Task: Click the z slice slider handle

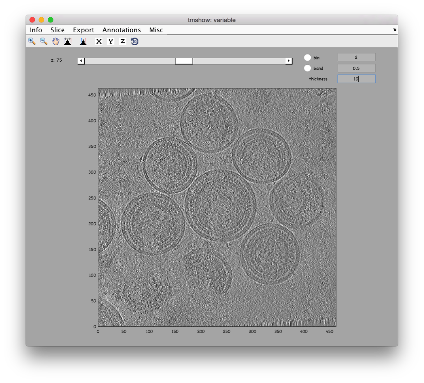Action: click(x=184, y=61)
